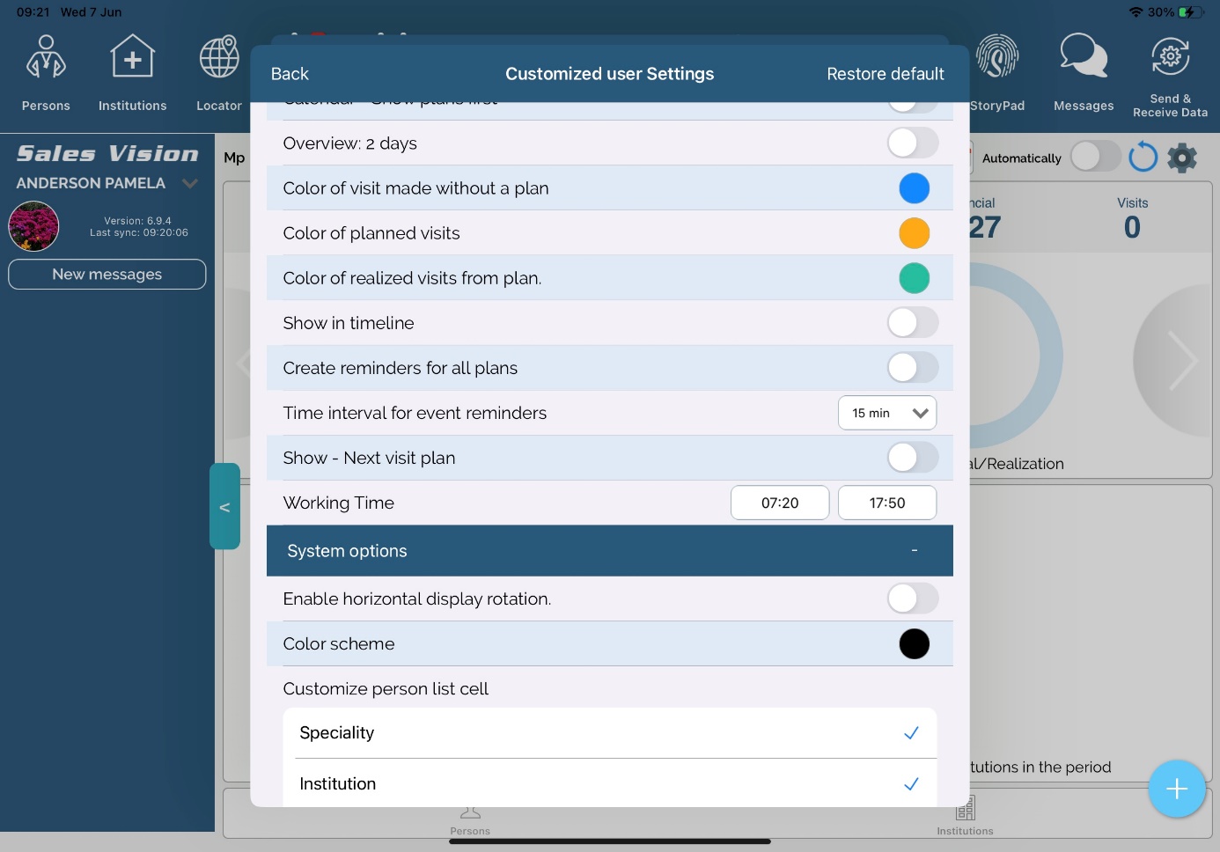Open the Messages chat bubble icon
Viewport: 1220px width, 852px height.
coord(1083,58)
